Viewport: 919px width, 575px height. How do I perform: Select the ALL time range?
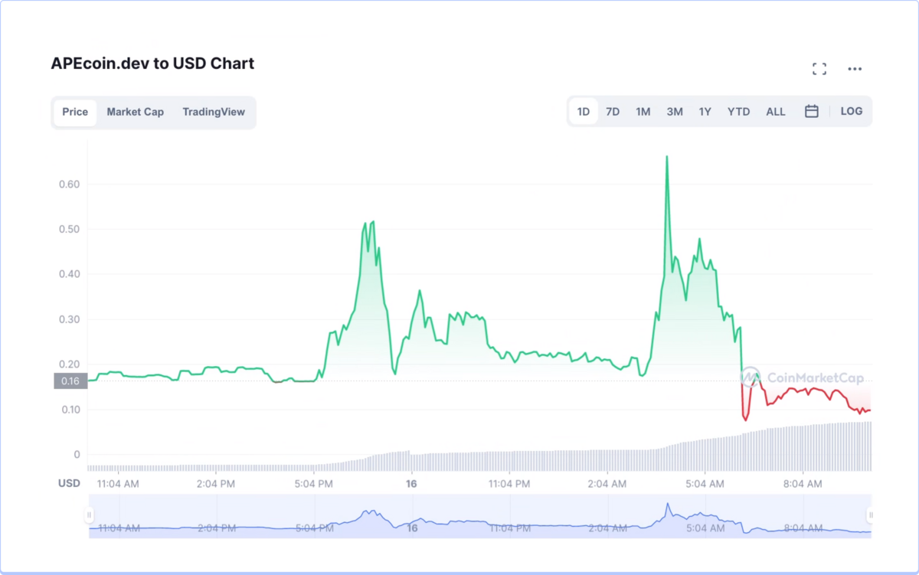(776, 112)
